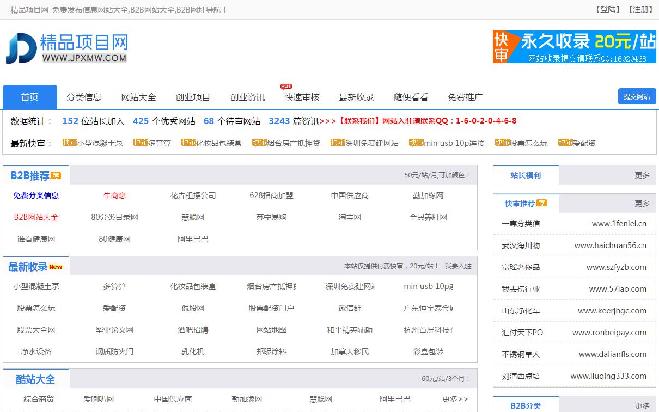Click the 提交网站 button
659x412 pixels.
pyautogui.click(x=637, y=96)
